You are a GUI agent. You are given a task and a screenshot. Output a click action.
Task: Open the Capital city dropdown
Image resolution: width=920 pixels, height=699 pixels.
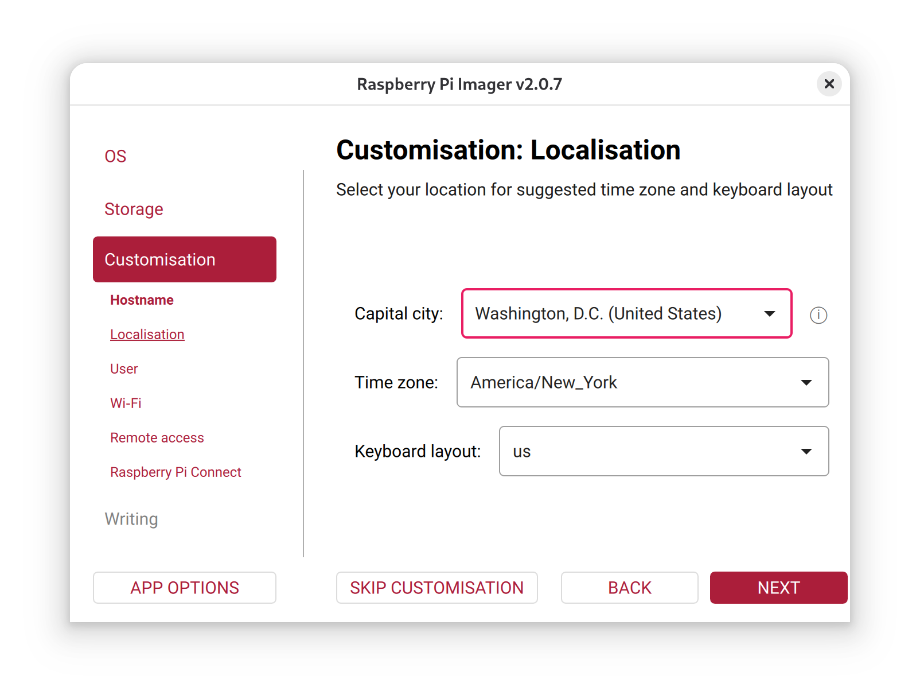(x=626, y=313)
